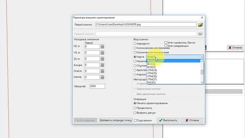The width and height of the screenshot is (245, 138).
Task: Choose Выбрать датум operation
Action: (x=135, y=113)
